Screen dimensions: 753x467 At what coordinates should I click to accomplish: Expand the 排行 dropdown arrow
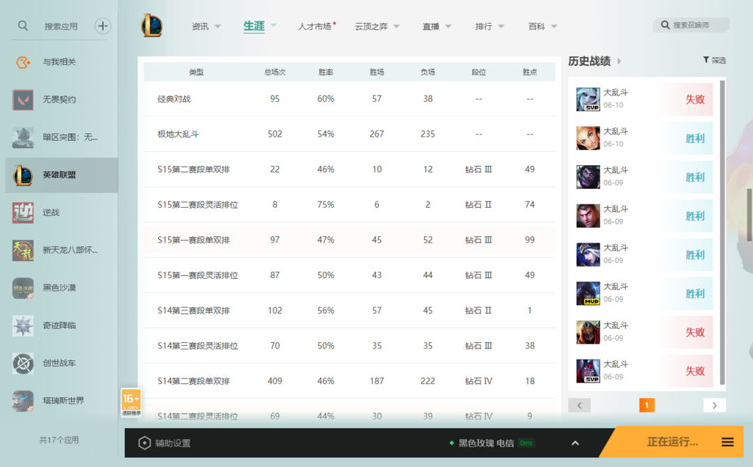tap(501, 26)
